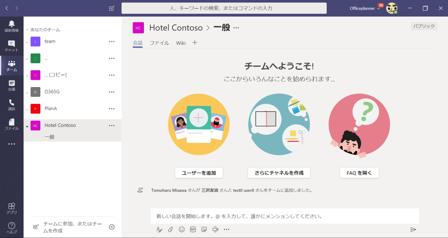Expand the team named team
The height and width of the screenshot is (238, 448).
pos(27,42)
